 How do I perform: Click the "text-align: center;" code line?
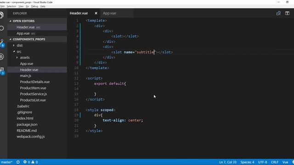(x=123, y=120)
